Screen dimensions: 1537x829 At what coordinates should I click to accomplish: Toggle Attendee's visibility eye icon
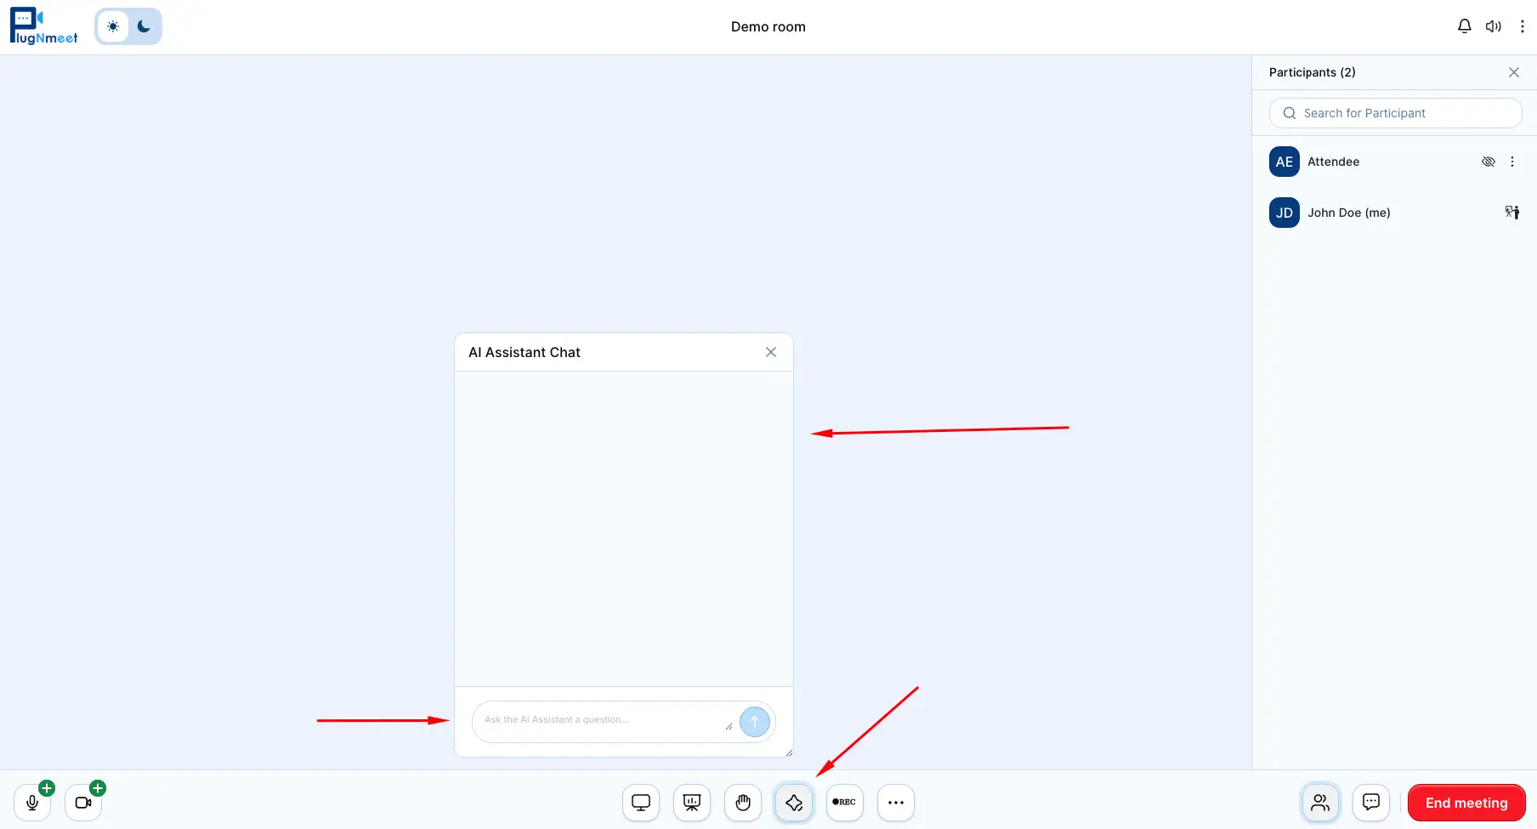pyautogui.click(x=1488, y=162)
